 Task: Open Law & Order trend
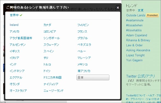(x=134, y=45)
